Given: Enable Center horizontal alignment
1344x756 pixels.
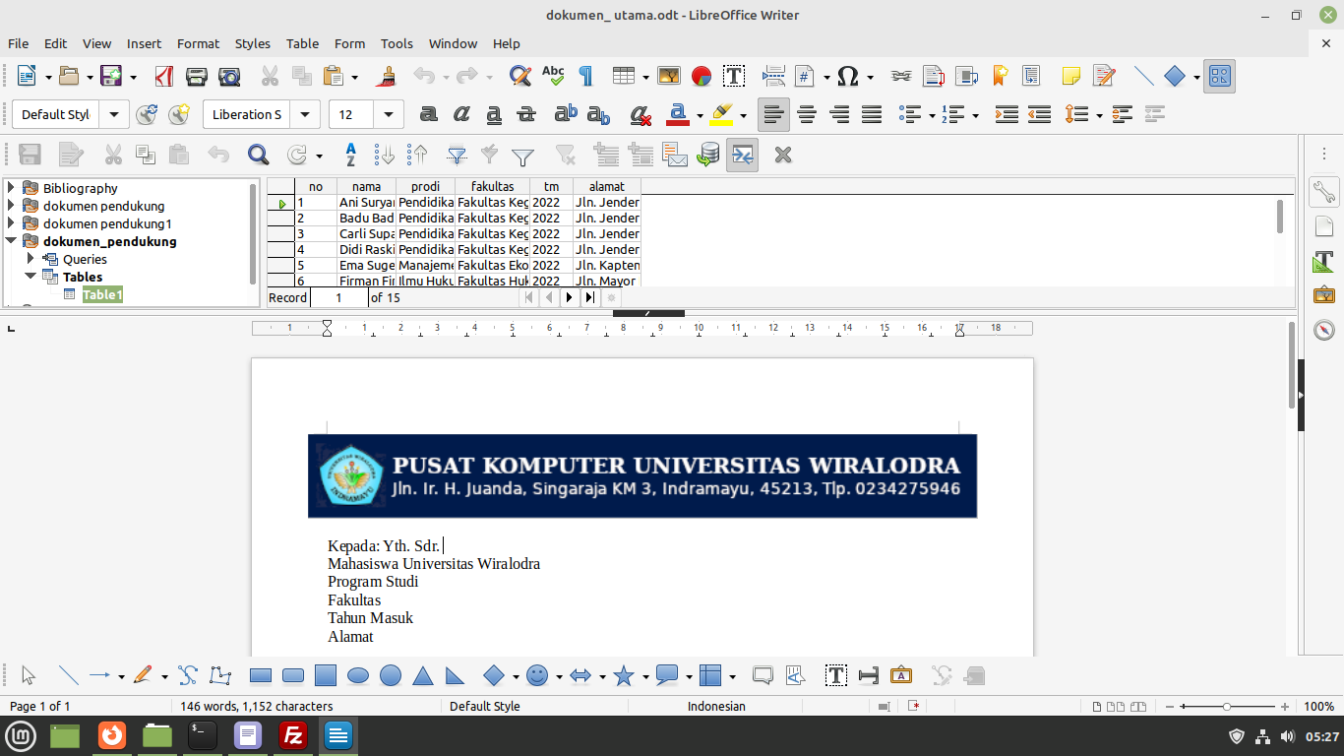Looking at the screenshot, I should [807, 114].
